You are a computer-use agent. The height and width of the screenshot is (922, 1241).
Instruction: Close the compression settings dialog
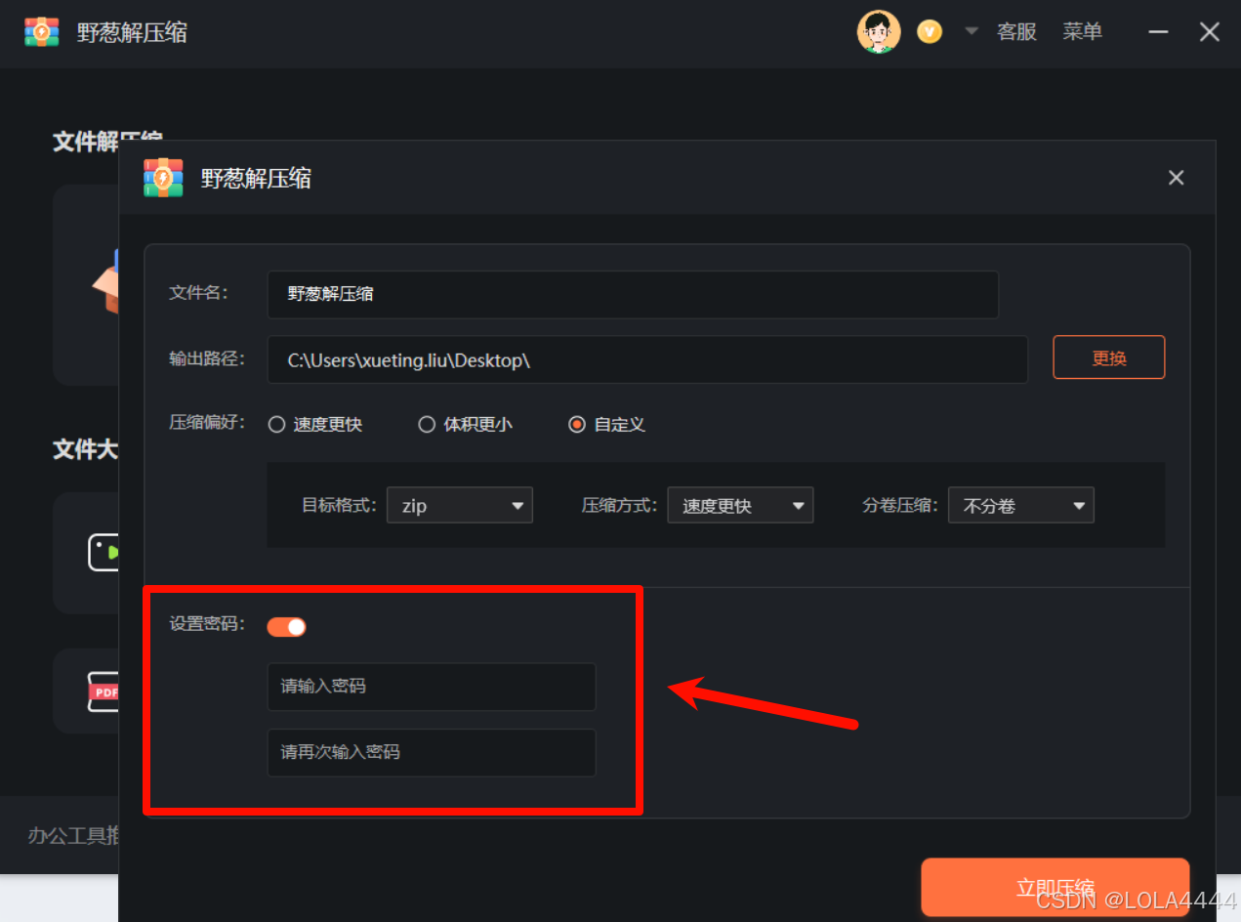(x=1176, y=178)
